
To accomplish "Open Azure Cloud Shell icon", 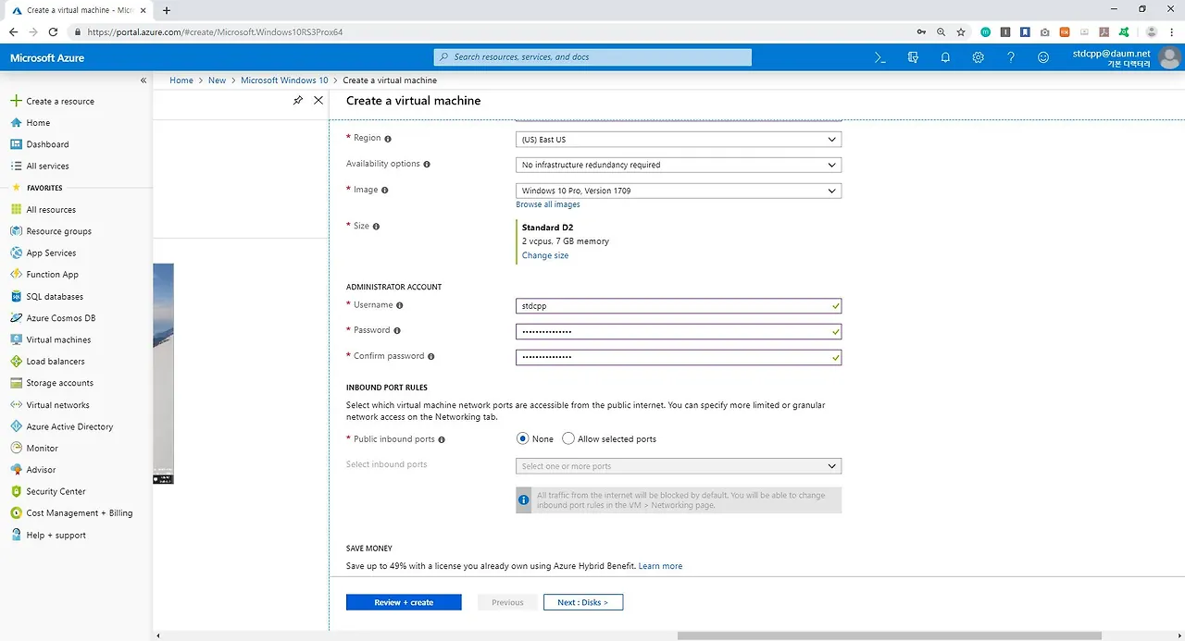I will click(x=880, y=57).
